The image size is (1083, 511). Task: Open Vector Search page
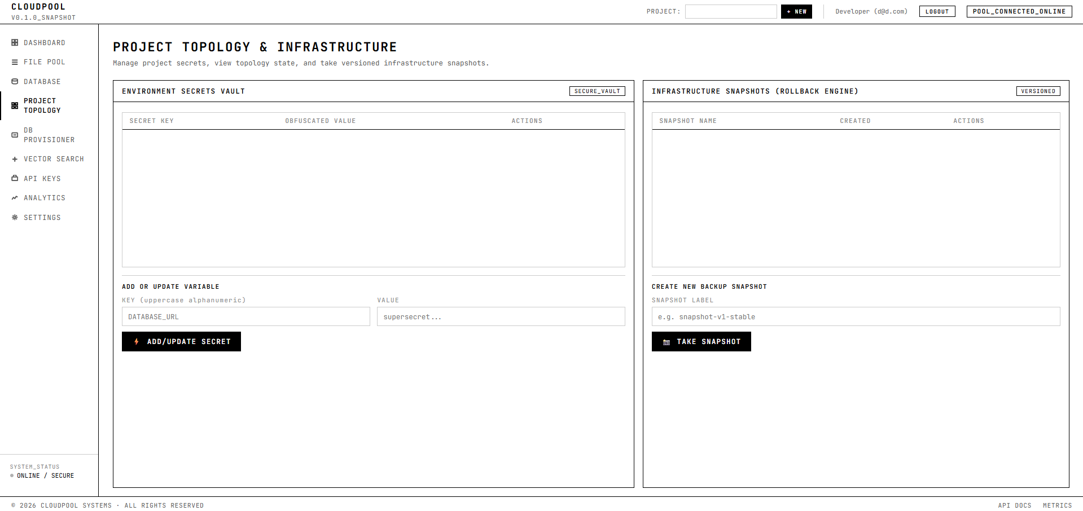click(x=49, y=159)
